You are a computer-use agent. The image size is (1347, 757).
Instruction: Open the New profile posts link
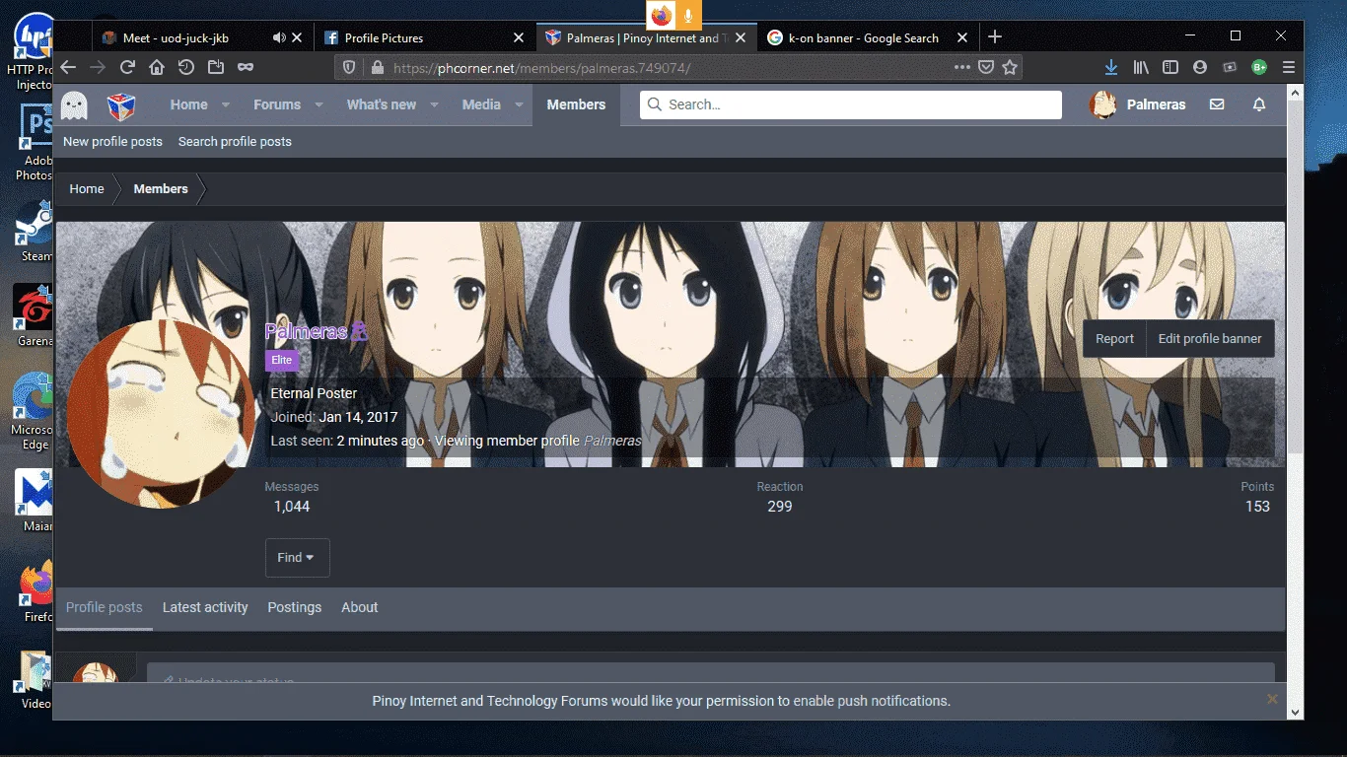coord(112,142)
